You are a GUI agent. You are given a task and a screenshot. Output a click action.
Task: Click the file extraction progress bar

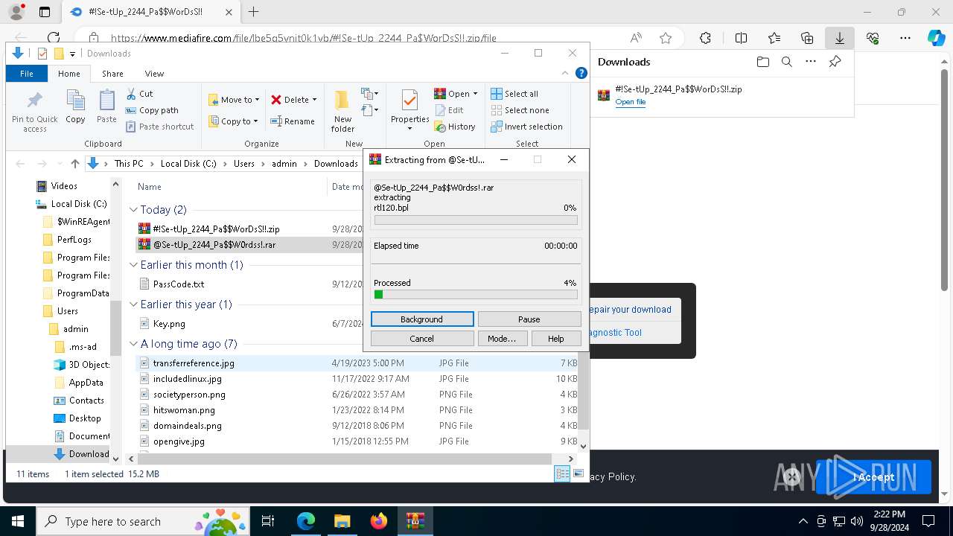coord(476,220)
